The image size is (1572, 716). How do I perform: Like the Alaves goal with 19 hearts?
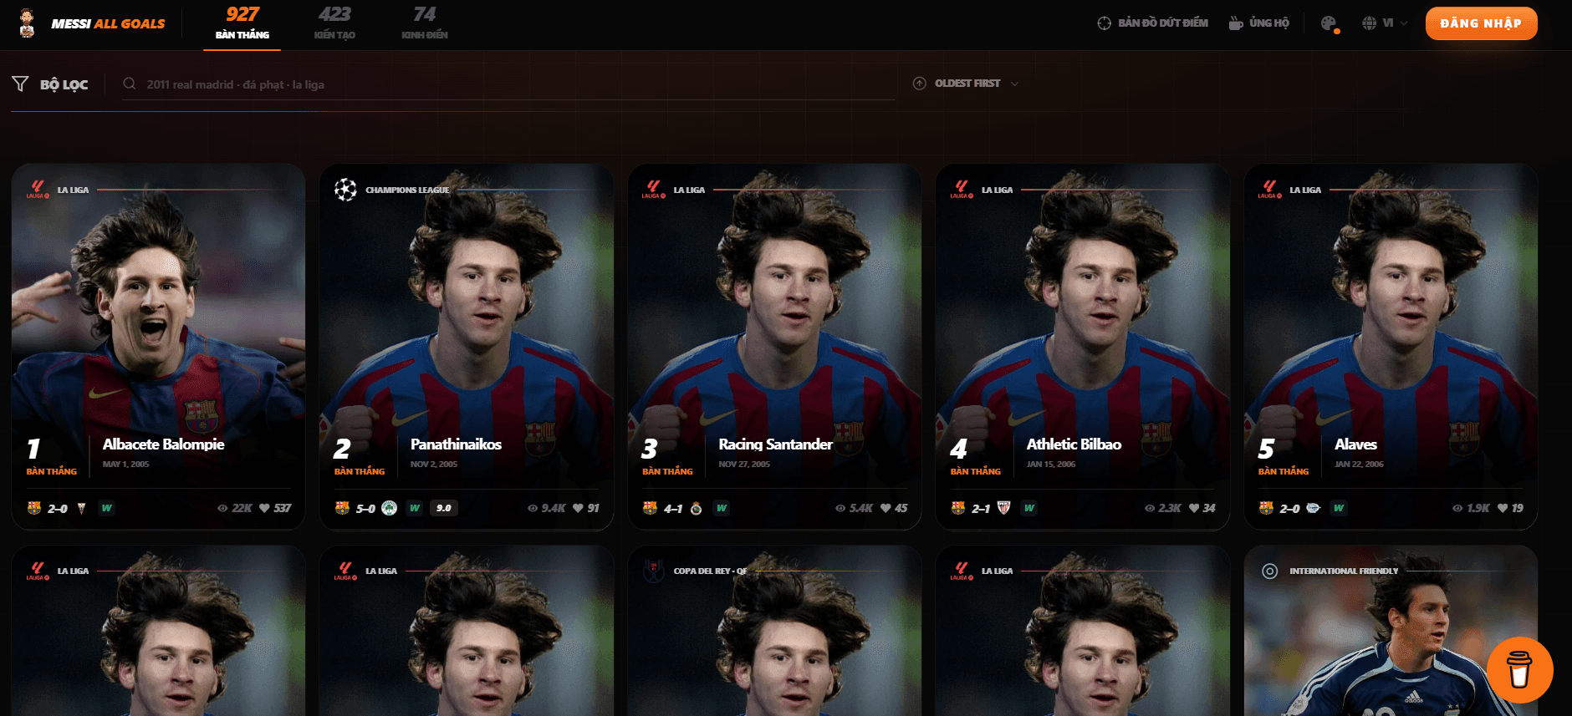tap(1503, 508)
